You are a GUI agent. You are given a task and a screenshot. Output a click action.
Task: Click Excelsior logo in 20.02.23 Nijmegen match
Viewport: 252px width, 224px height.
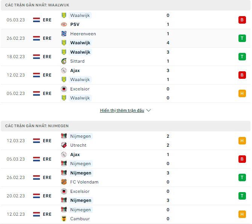point(64,191)
